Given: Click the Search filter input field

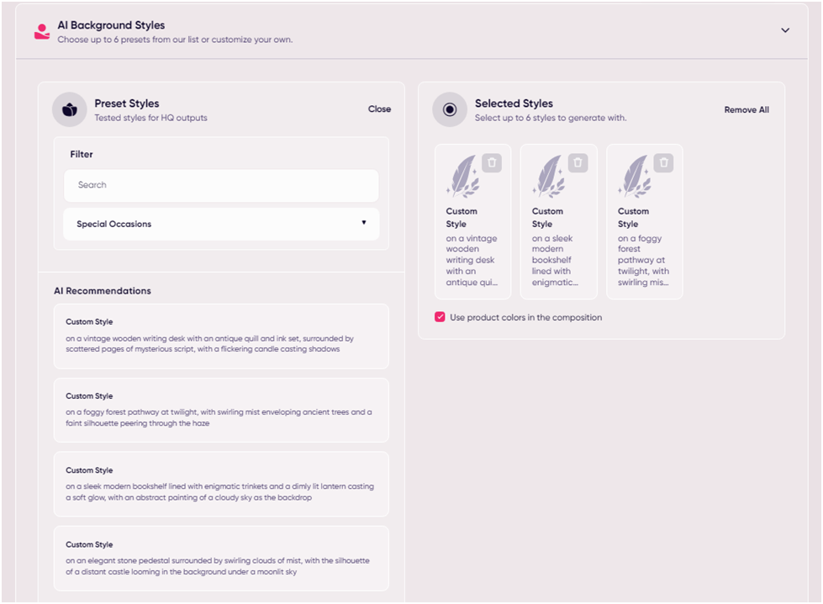Looking at the screenshot, I should pyautogui.click(x=221, y=185).
